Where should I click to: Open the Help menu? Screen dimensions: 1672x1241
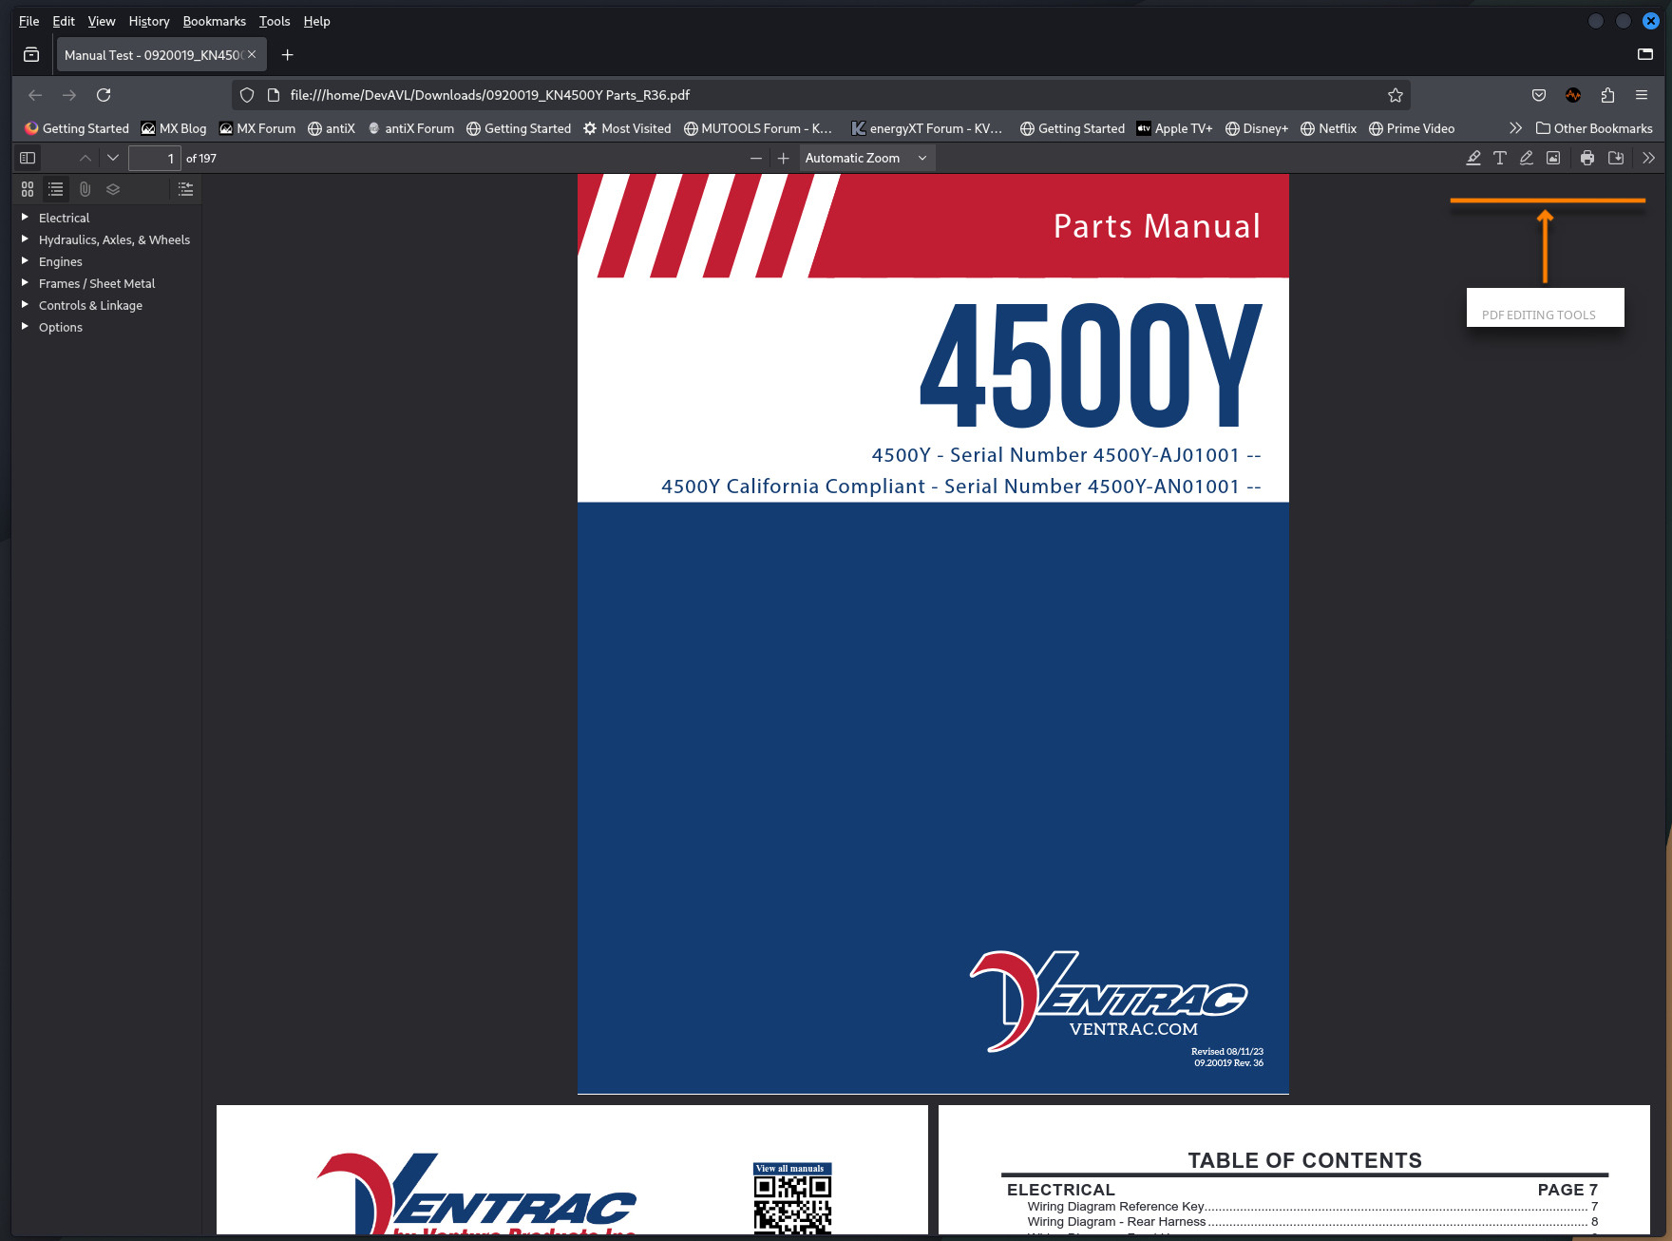point(316,21)
